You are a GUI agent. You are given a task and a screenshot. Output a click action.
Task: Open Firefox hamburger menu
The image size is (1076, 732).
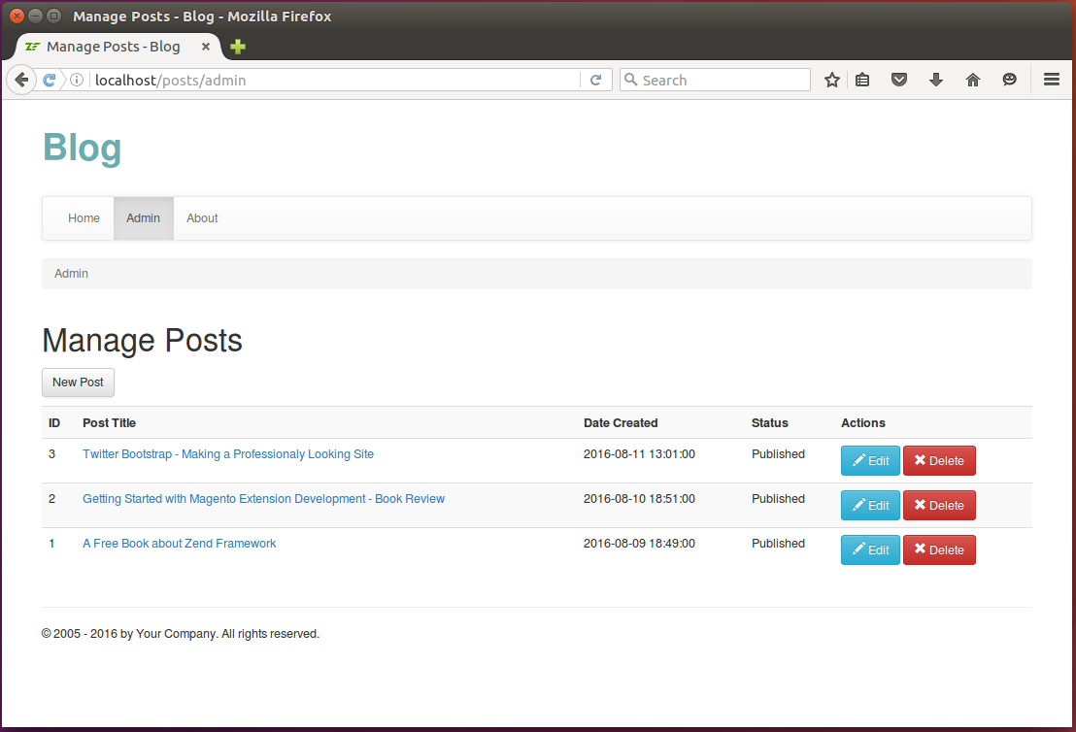(1052, 80)
